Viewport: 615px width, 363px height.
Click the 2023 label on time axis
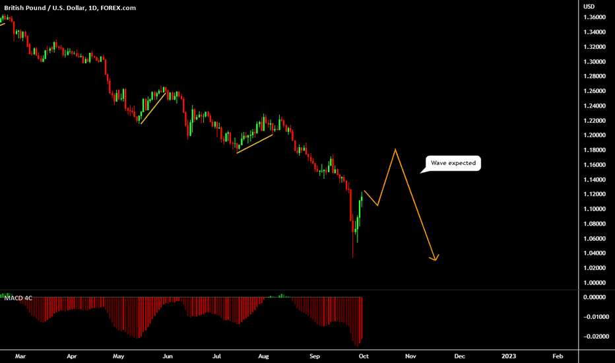[509, 356]
